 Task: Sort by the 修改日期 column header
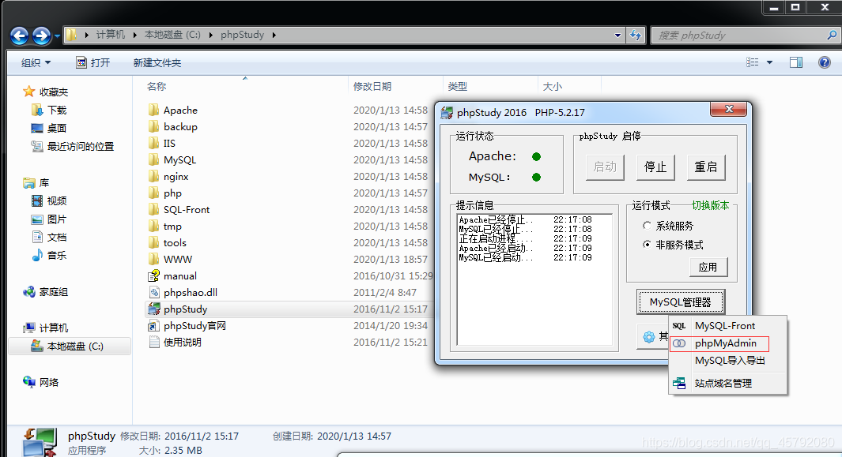(x=372, y=86)
